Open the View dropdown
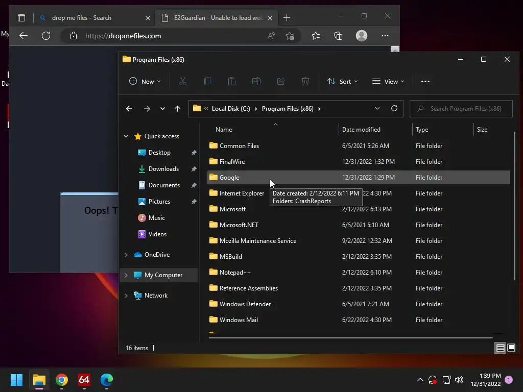 [388, 81]
